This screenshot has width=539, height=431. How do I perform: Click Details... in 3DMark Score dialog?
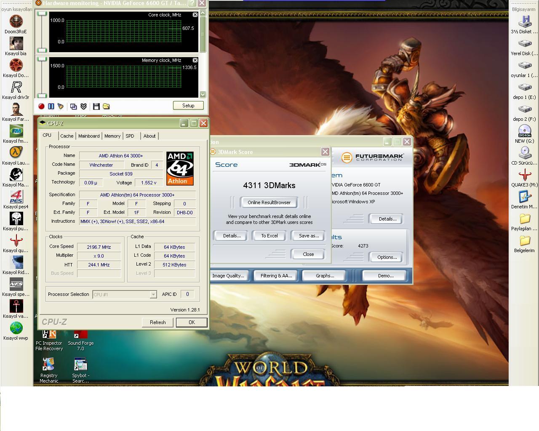(x=232, y=236)
